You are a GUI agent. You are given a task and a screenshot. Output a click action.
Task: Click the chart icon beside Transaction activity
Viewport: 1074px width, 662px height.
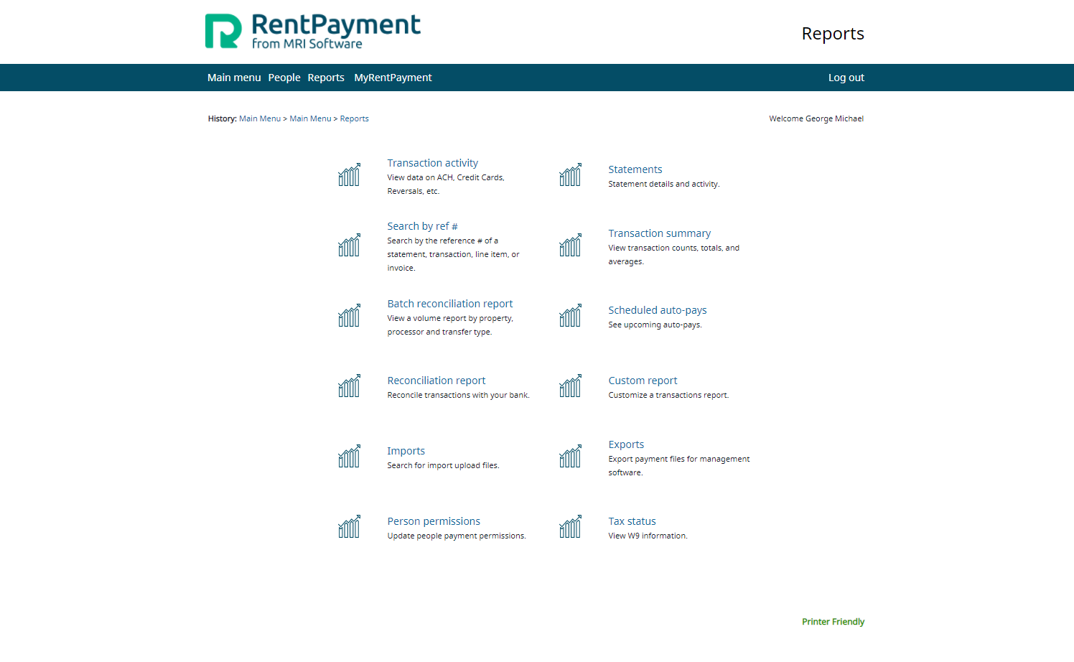click(349, 174)
